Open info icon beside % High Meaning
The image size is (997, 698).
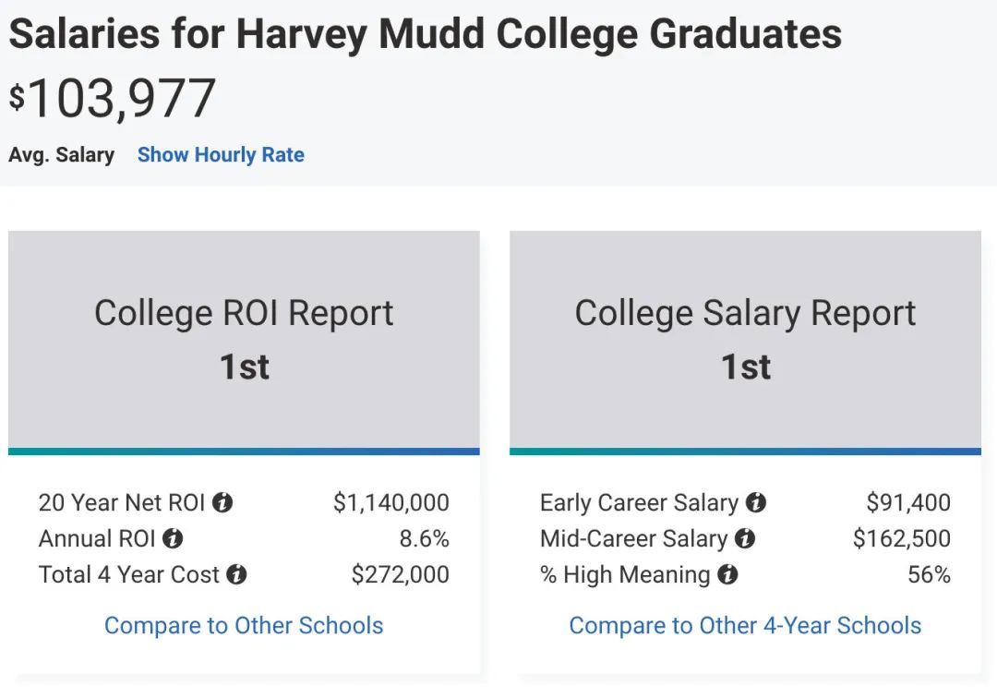pyautogui.click(x=727, y=575)
